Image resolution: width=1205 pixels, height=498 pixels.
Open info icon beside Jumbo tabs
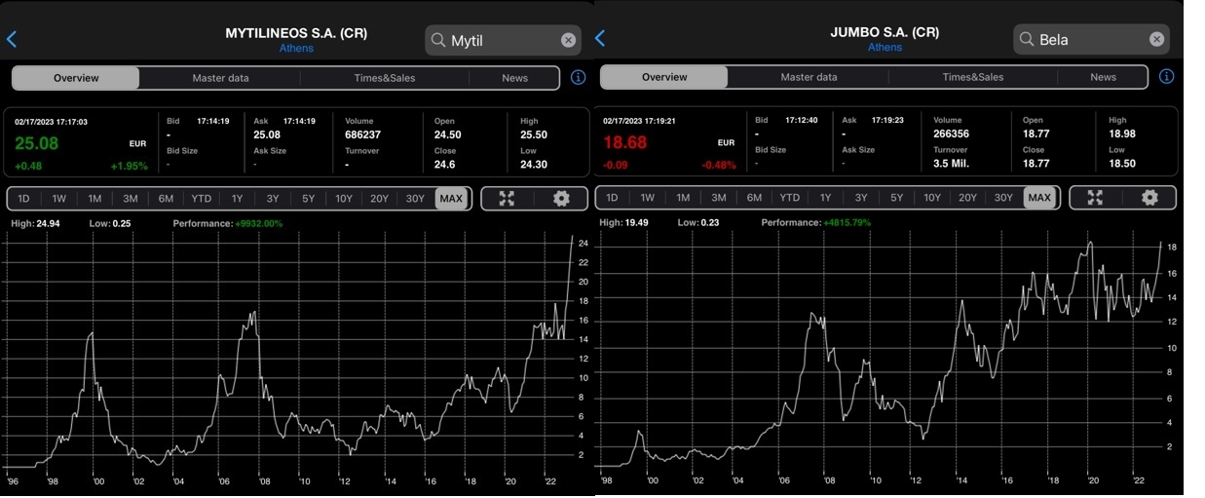pos(1166,76)
